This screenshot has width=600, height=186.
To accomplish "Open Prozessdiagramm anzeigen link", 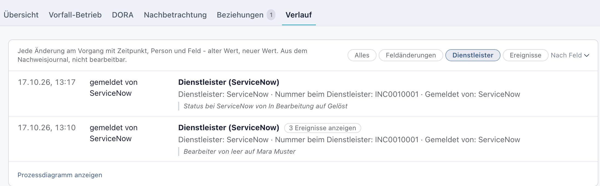I will [x=60, y=175].
